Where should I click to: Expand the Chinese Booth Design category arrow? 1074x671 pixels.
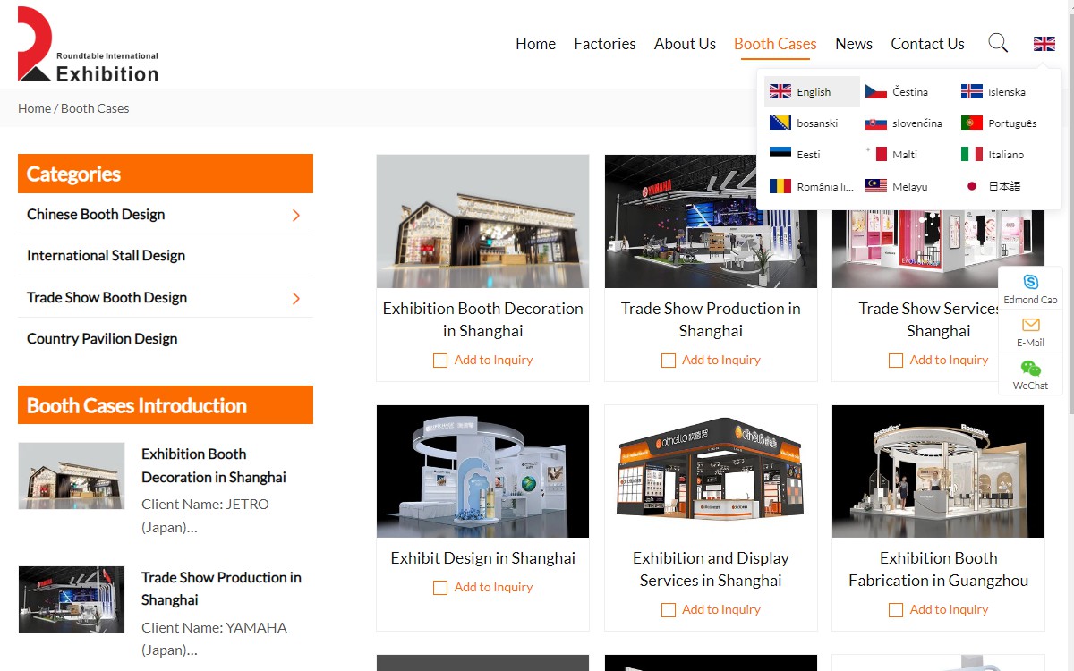[295, 216]
